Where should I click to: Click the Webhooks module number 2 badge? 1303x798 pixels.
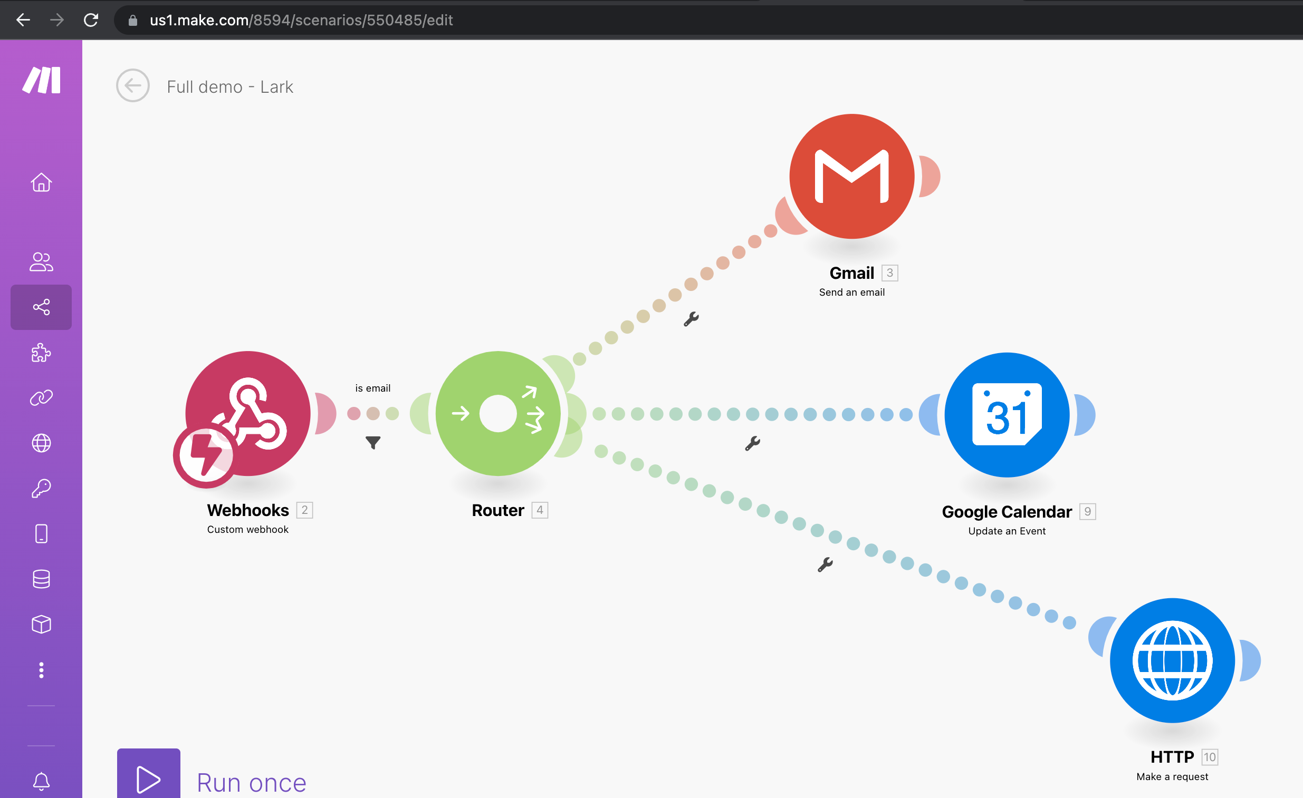point(304,510)
